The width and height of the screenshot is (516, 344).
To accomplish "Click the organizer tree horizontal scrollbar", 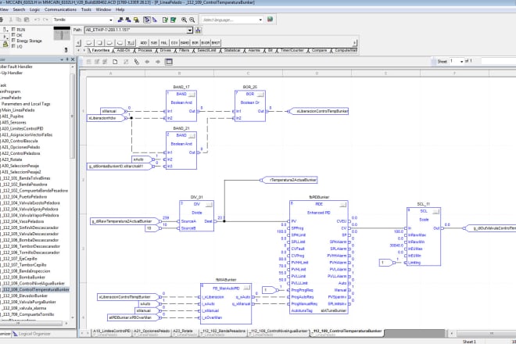I will point(31,324).
